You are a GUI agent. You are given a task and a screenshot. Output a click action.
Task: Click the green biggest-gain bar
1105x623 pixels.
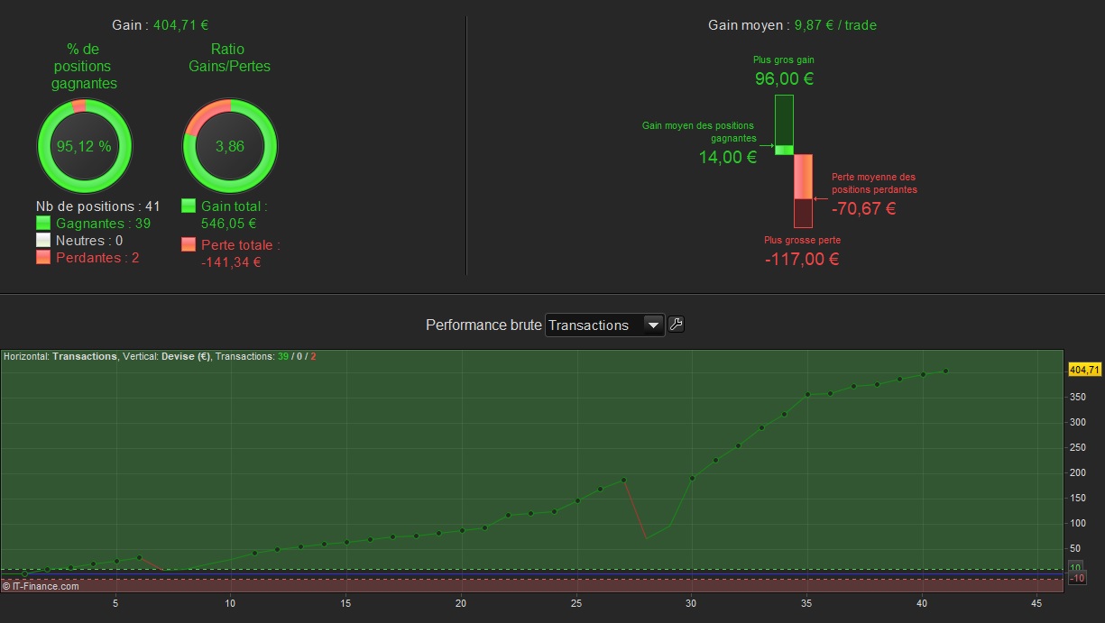[x=784, y=124]
